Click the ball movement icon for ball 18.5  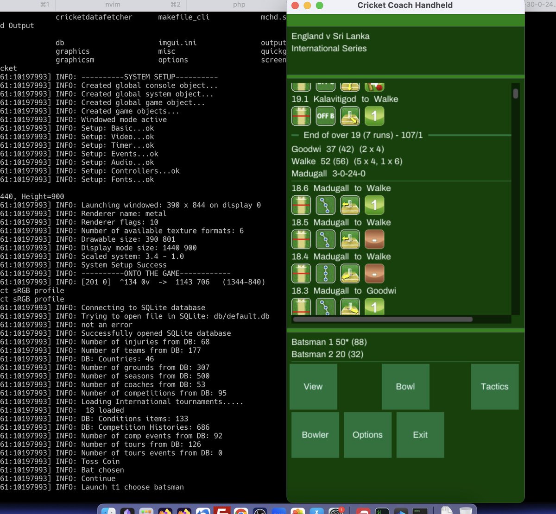326,239
